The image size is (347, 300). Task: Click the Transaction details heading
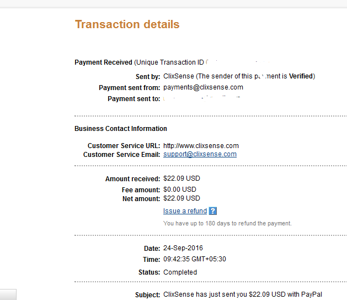click(127, 24)
